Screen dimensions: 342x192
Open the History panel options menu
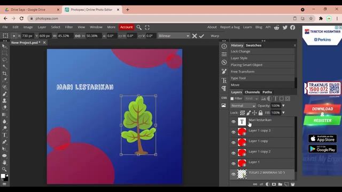294,45
